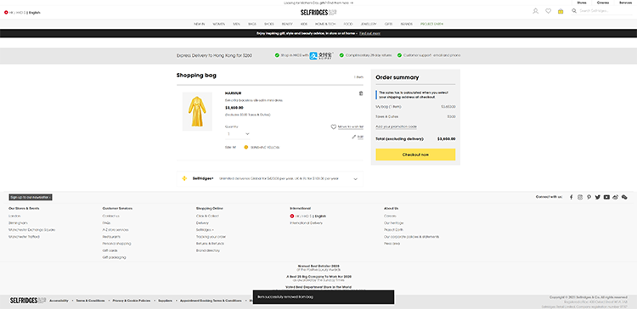Click the Selfridges logo in the footer bar
The width and height of the screenshot is (637, 309).
[28, 301]
